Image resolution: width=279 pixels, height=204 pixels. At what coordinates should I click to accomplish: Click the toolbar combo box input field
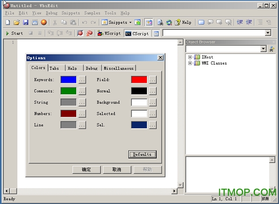click(x=214, y=33)
